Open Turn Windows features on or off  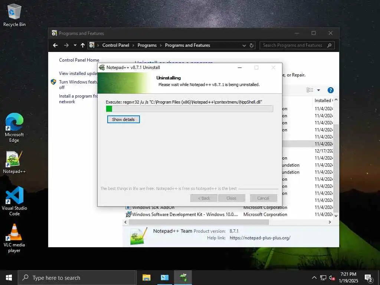click(x=78, y=85)
